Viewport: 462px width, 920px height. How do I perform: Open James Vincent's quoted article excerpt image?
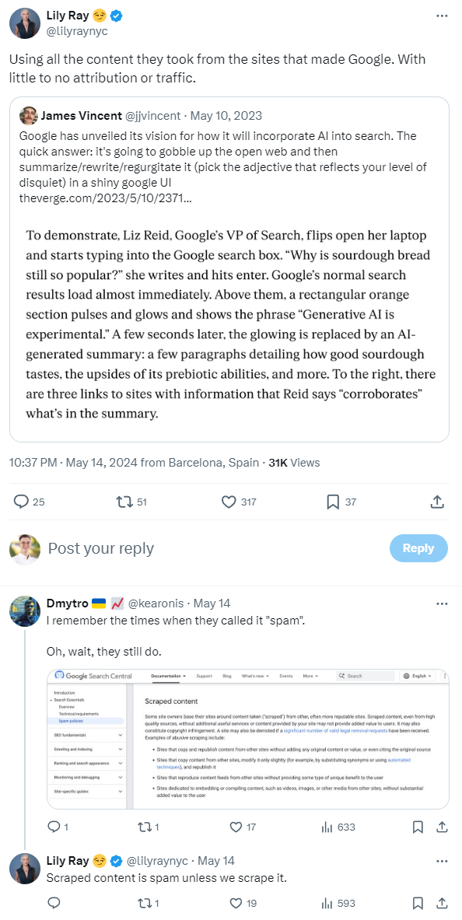[x=229, y=324]
